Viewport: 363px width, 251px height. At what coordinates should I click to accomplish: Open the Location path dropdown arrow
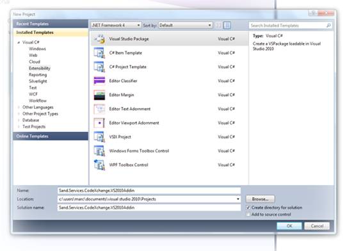click(238, 199)
